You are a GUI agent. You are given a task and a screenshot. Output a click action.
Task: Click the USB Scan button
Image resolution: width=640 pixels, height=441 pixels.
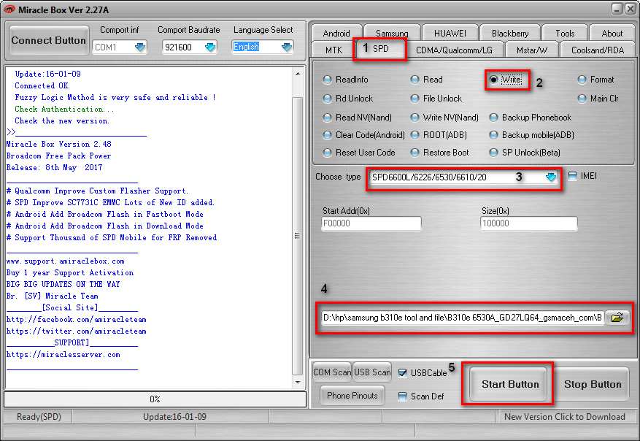(372, 372)
